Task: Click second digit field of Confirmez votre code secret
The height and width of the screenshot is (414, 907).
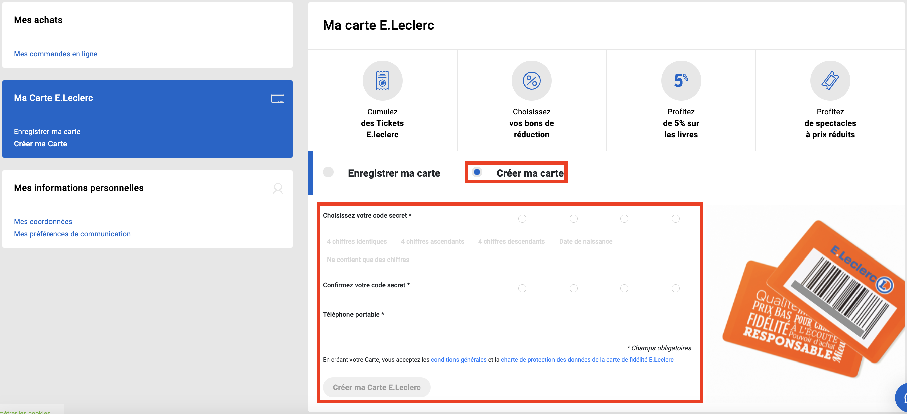Action: coord(573,289)
